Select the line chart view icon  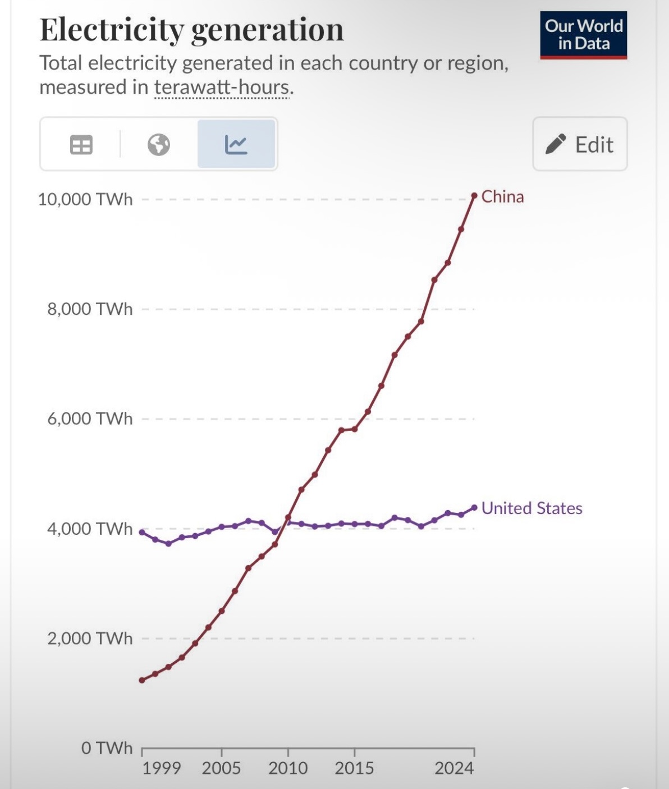236,145
